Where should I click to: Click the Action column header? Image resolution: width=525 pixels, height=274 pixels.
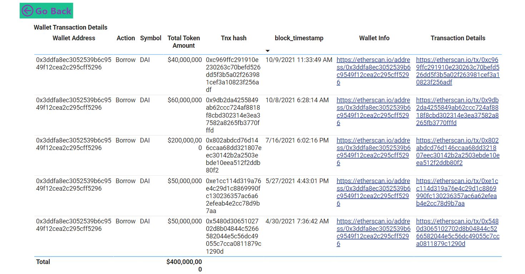pyautogui.click(x=126, y=38)
